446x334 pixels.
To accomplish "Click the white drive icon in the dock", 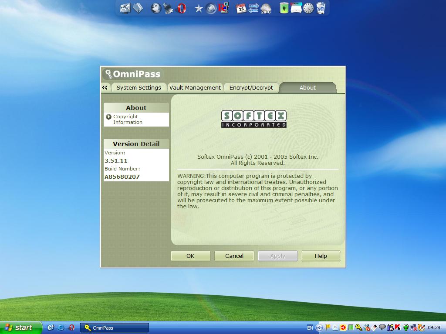I will click(x=296, y=8).
